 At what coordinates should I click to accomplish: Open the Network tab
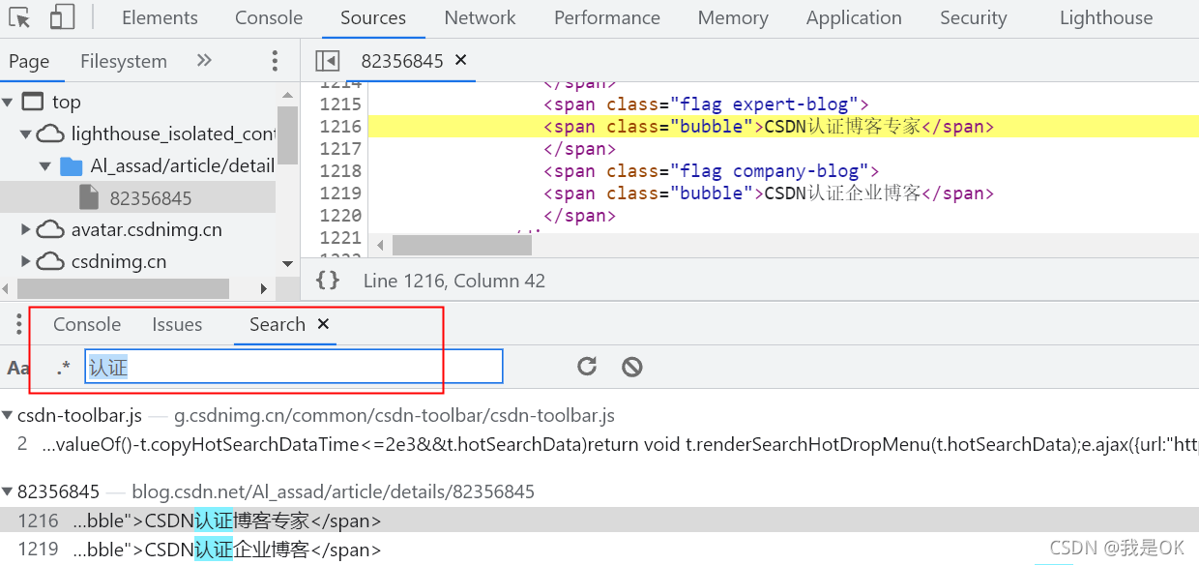[480, 17]
